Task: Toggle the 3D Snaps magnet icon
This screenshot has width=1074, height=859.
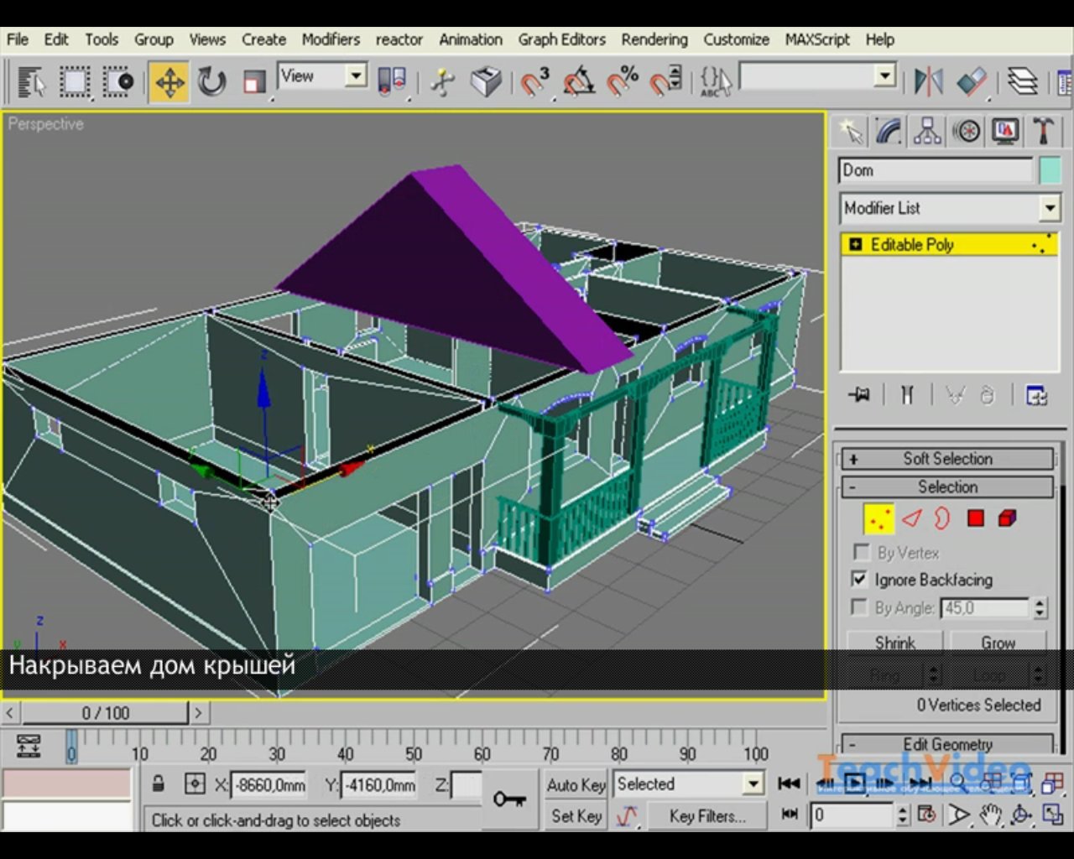Action: point(534,82)
